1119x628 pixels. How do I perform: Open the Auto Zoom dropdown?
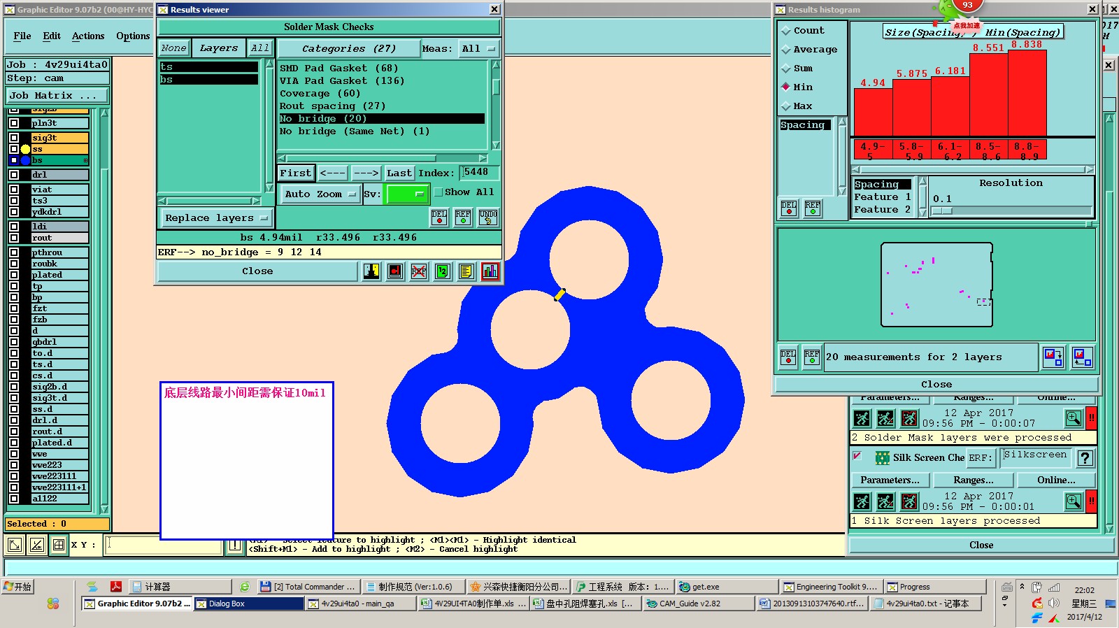click(320, 194)
